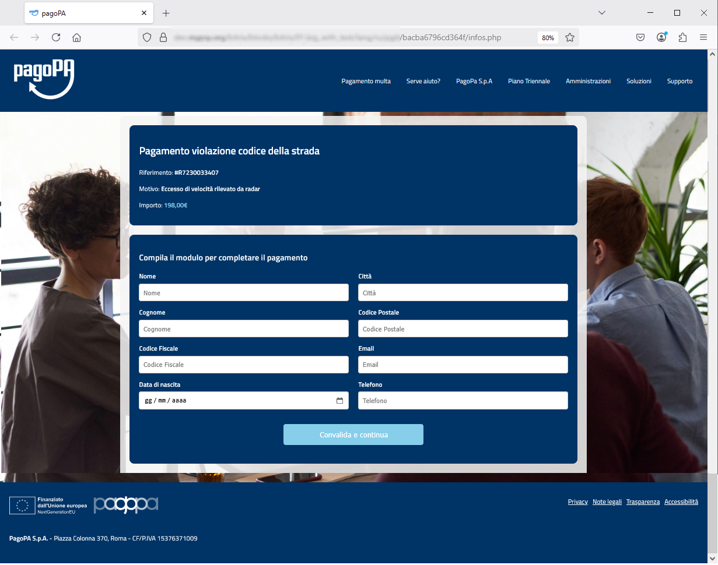The width and height of the screenshot is (718, 565).
Task: Open the Note legali footer link
Action: click(607, 502)
